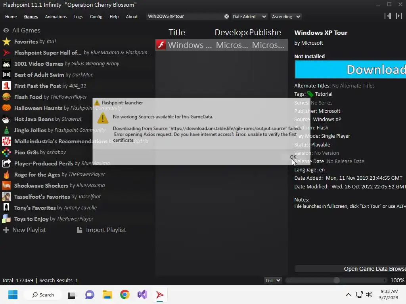
Task: Show hidden system tray icons
Action: [349, 294]
